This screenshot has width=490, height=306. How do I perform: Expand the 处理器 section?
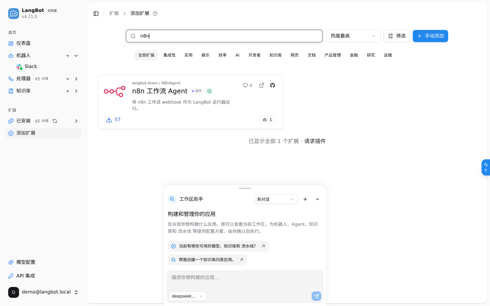click(76, 79)
